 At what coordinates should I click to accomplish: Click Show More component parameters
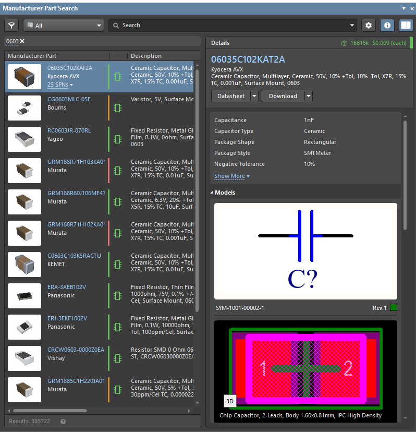coord(231,176)
